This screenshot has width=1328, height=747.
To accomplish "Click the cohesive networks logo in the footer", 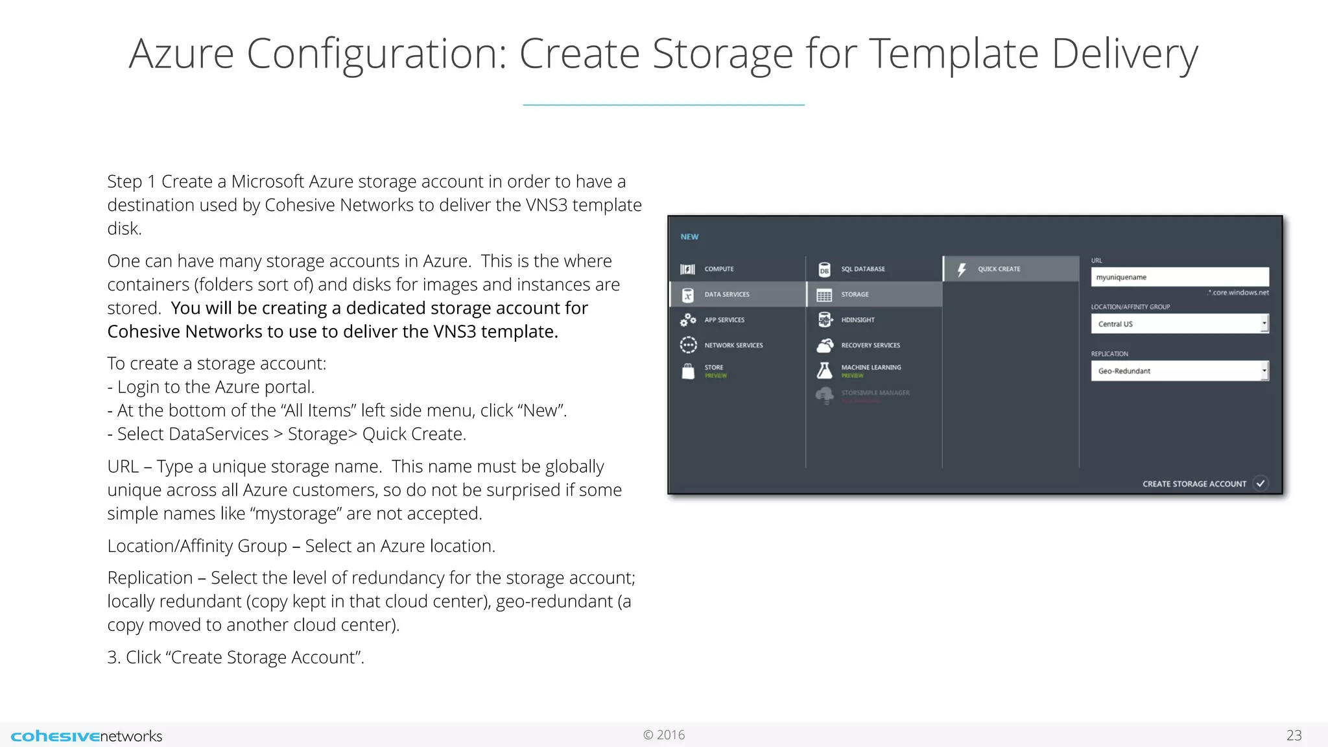I will [86, 736].
